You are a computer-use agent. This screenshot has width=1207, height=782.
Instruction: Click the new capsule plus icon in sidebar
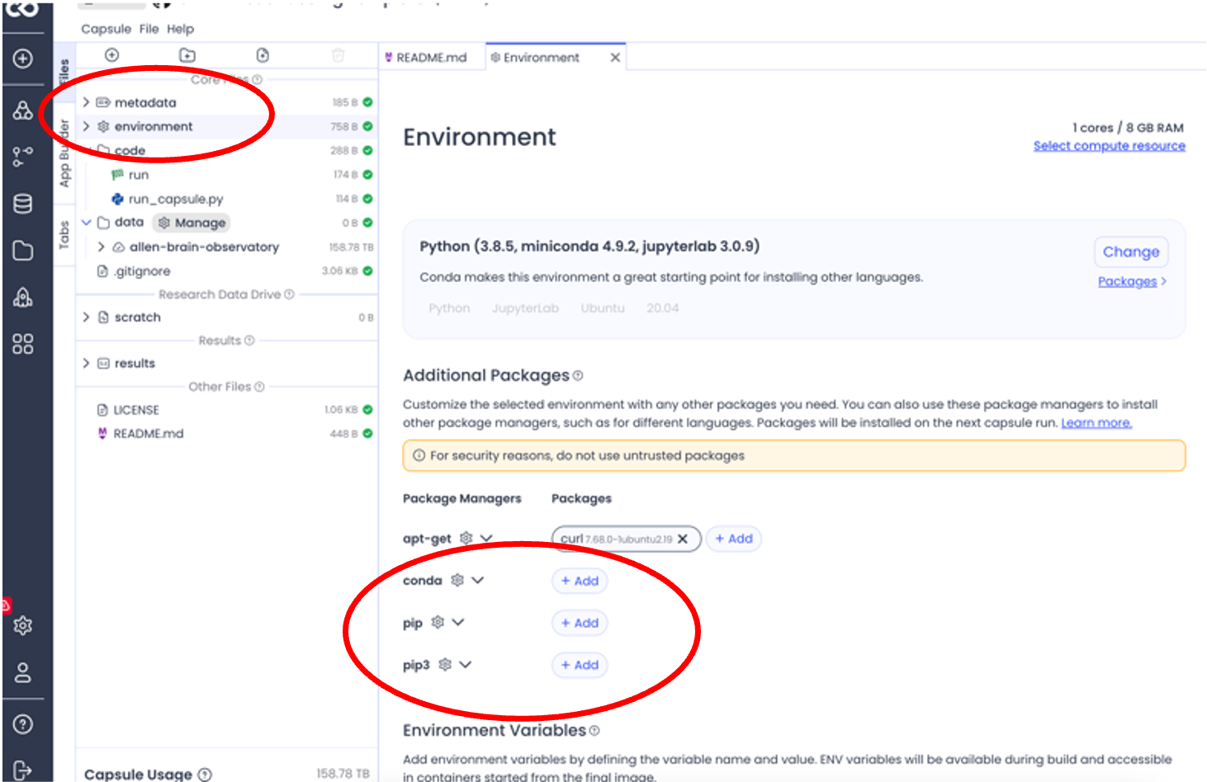click(23, 59)
